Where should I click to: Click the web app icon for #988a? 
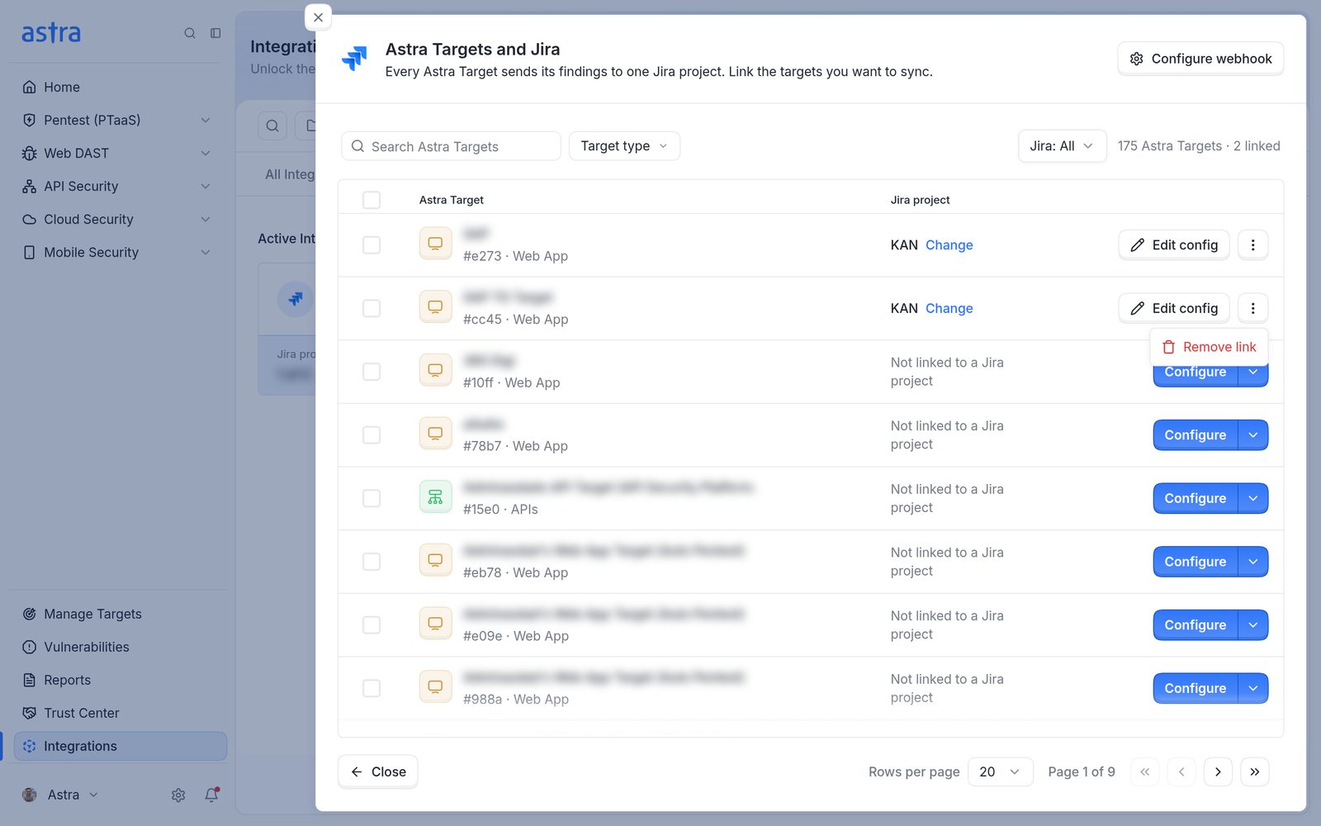tap(435, 686)
